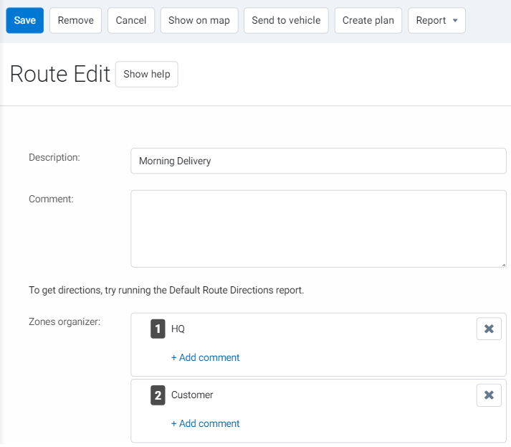Delete the Customer zone using its X icon
511x447 pixels.
pyautogui.click(x=489, y=395)
